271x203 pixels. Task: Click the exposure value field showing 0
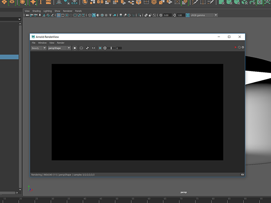(x=119, y=48)
